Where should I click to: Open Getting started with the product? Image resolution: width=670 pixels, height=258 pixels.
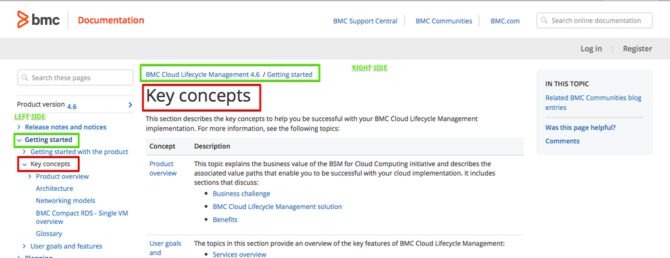pyautogui.click(x=79, y=151)
